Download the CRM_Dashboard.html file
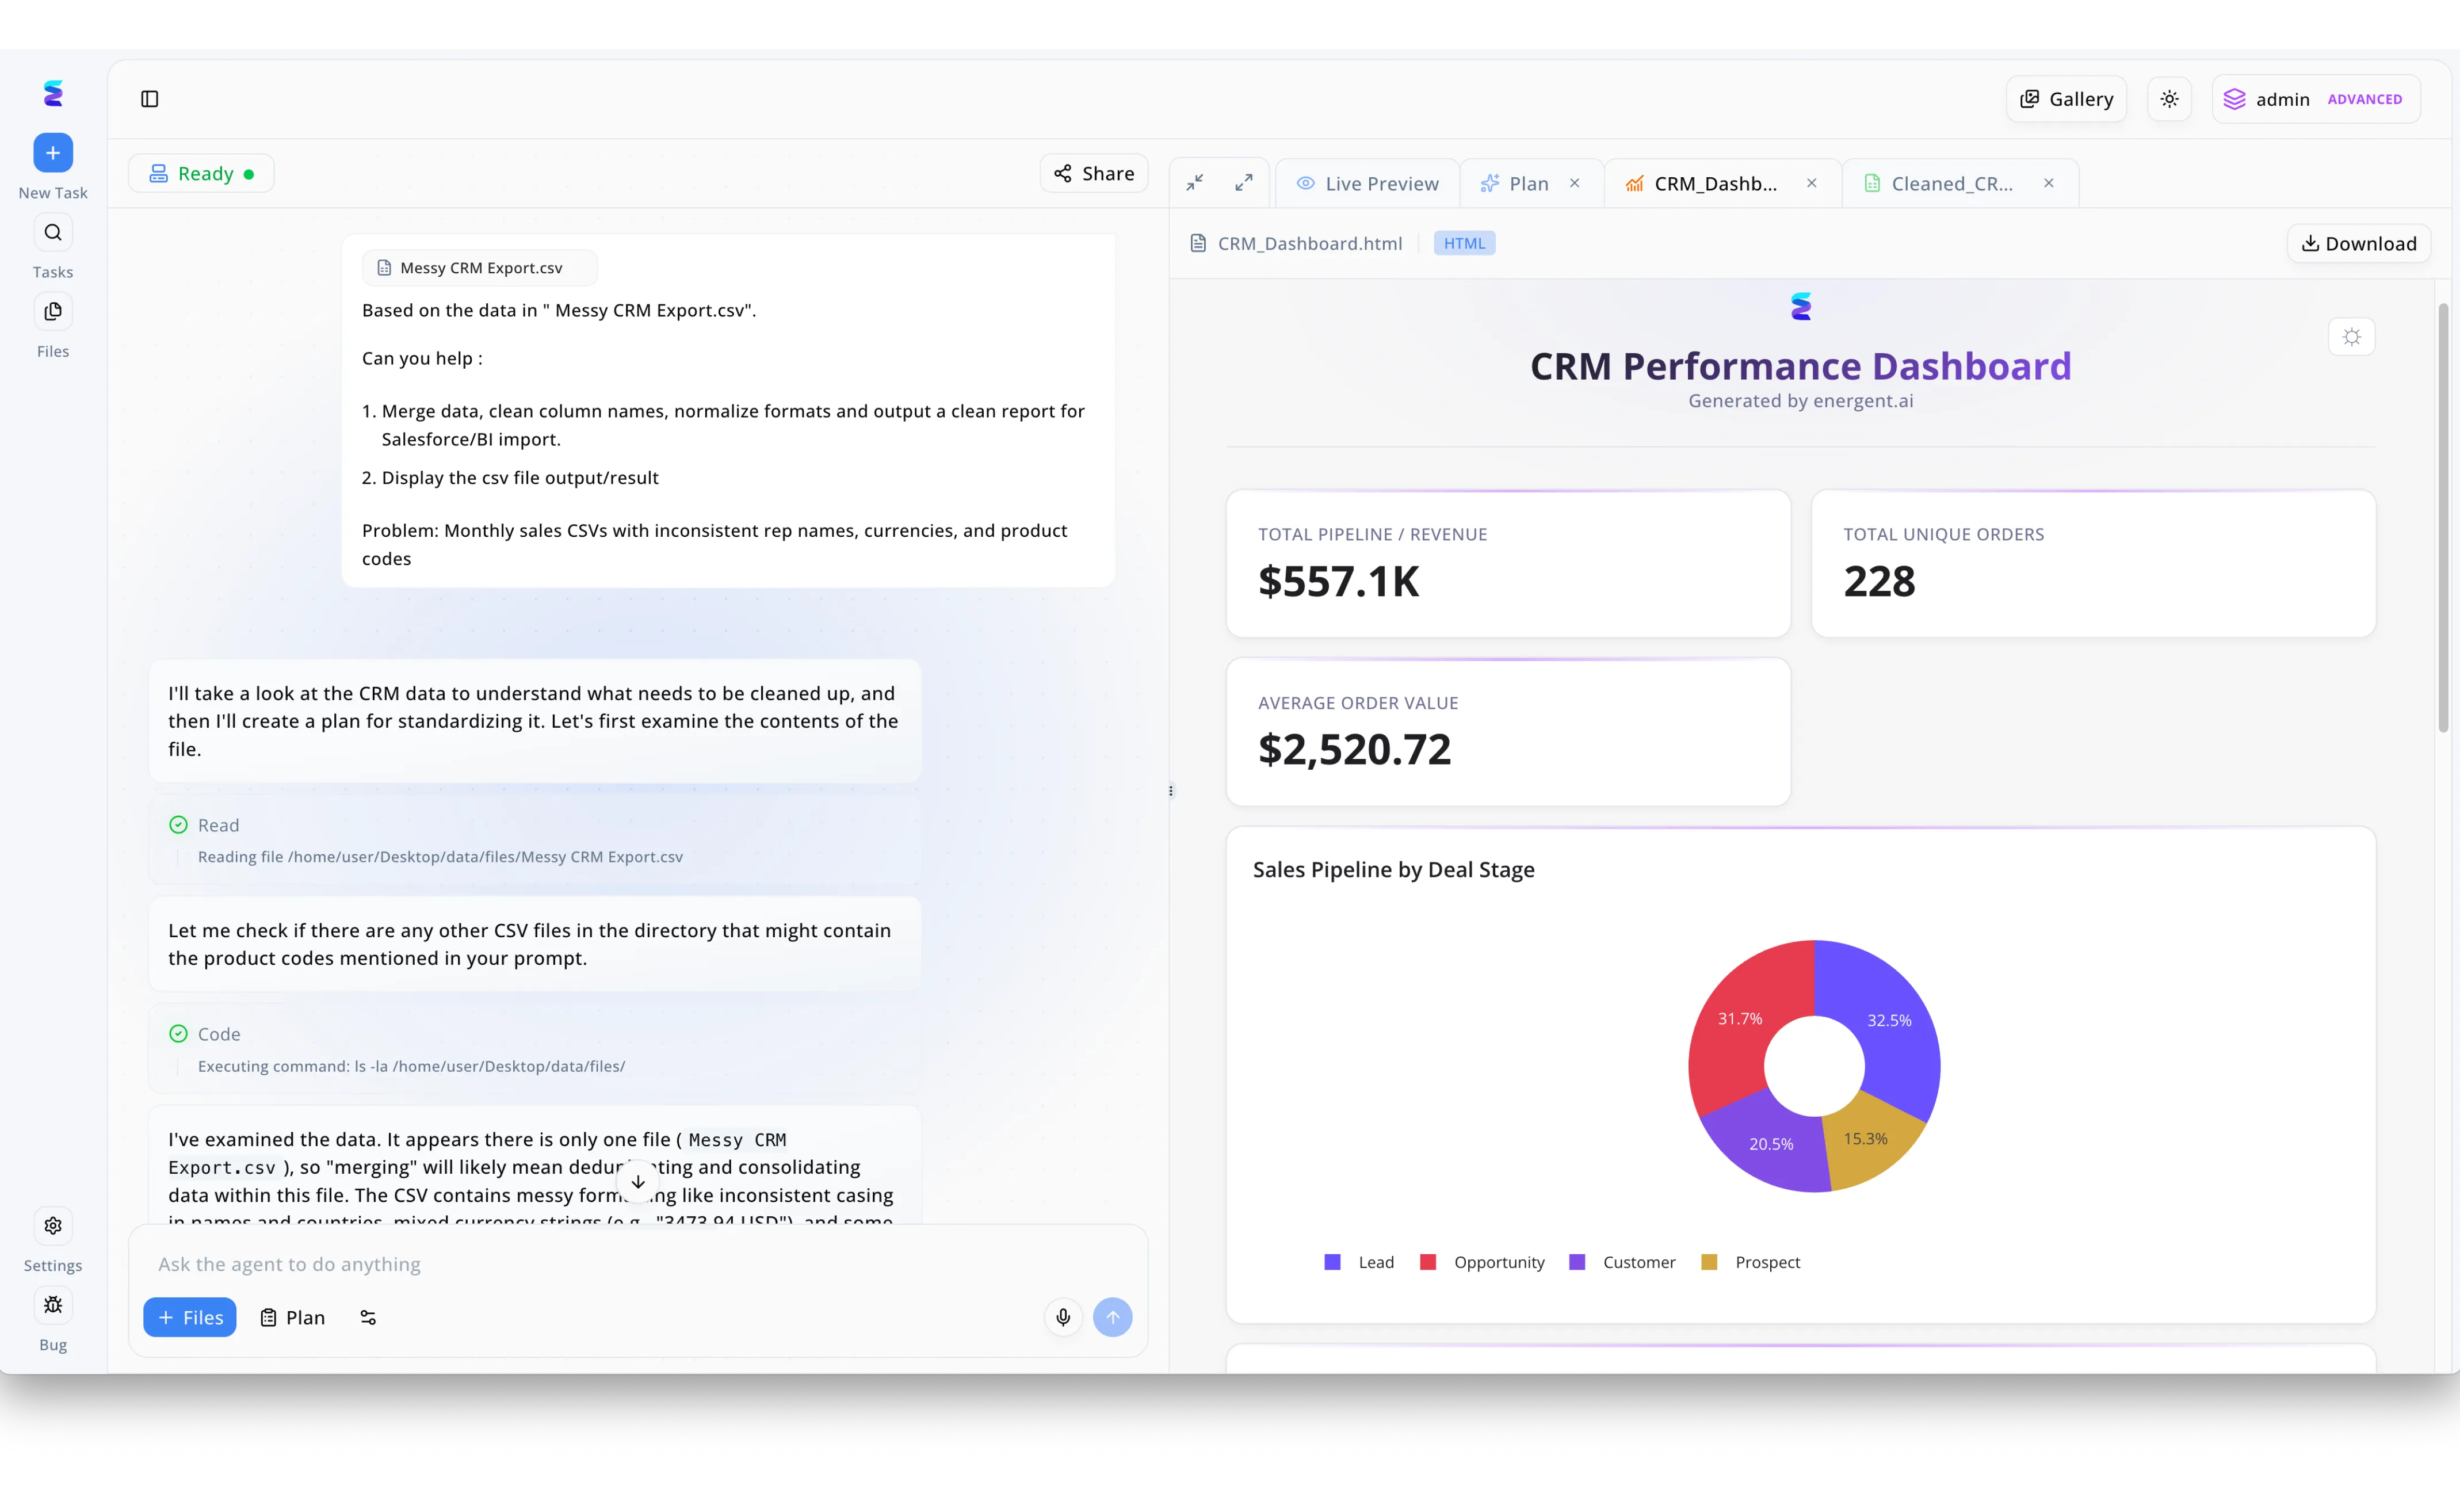 [2358, 243]
